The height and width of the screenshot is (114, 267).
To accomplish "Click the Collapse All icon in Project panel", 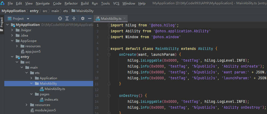I will coord(74,18).
